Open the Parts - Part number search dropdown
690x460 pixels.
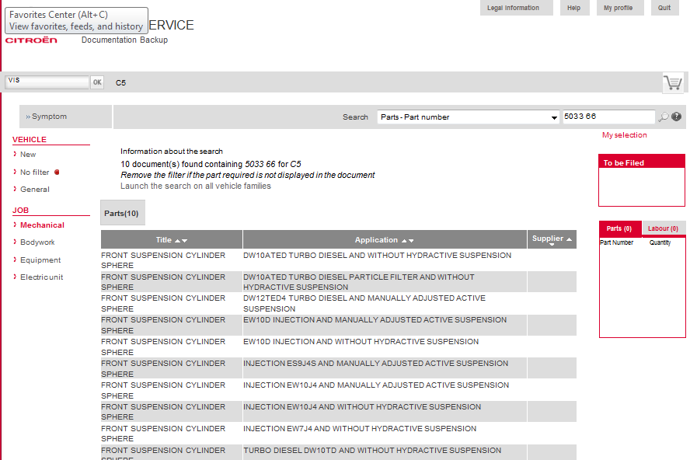click(x=469, y=117)
